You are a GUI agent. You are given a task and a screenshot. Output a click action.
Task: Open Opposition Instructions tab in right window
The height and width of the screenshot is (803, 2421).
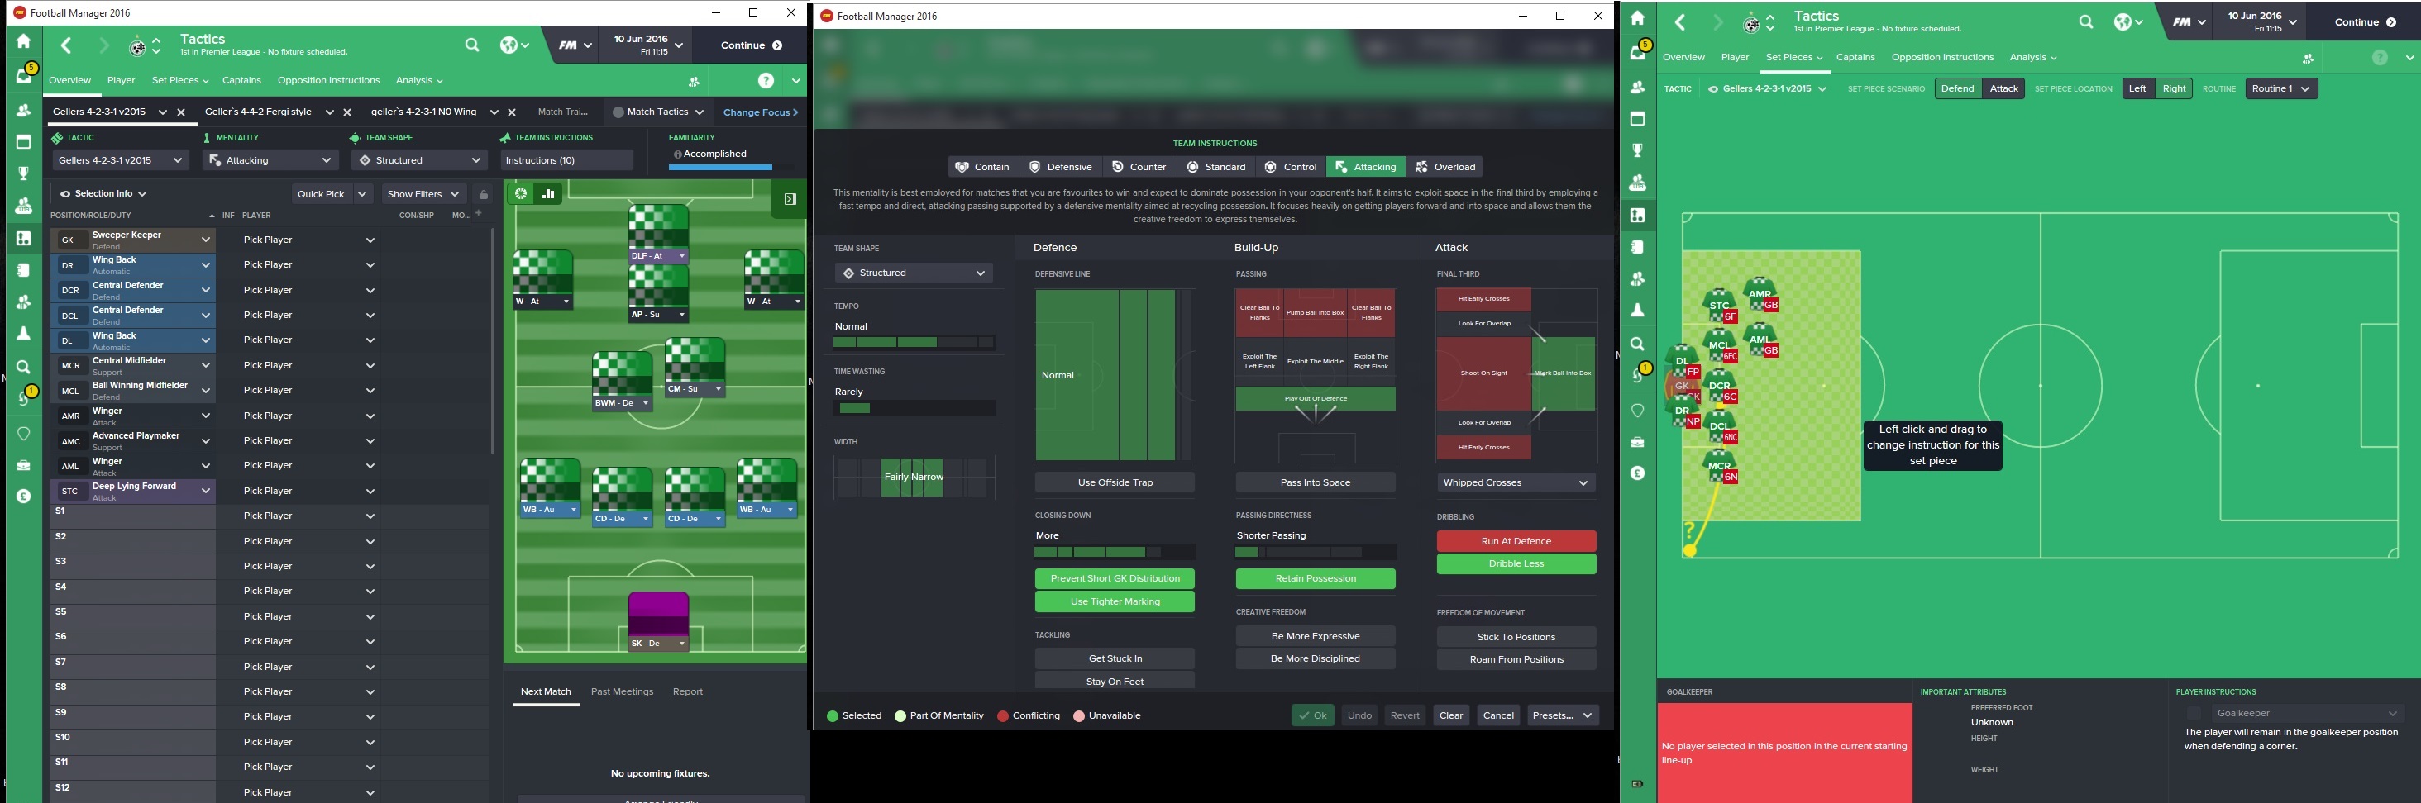(x=1942, y=57)
